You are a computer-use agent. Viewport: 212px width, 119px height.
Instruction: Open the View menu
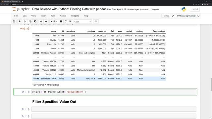tap(34, 16)
